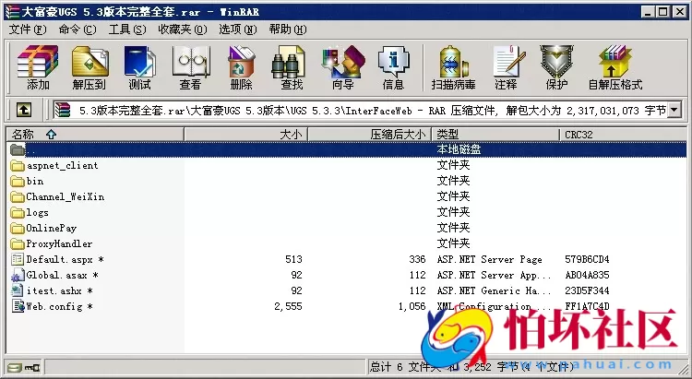
Task: Click the Global.asax file icon
Action: pyautogui.click(x=18, y=275)
